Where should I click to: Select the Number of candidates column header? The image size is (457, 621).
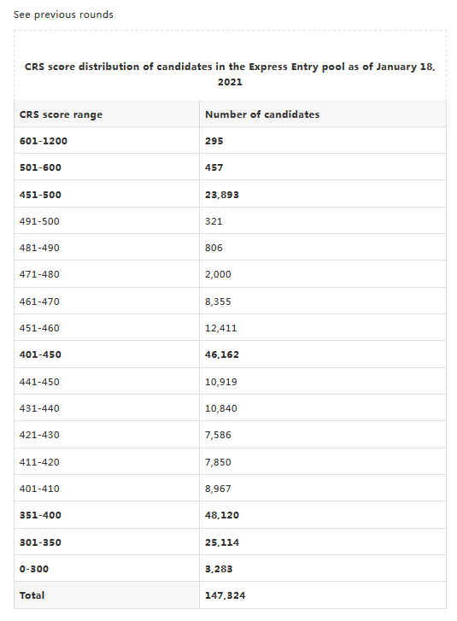[x=323, y=114]
